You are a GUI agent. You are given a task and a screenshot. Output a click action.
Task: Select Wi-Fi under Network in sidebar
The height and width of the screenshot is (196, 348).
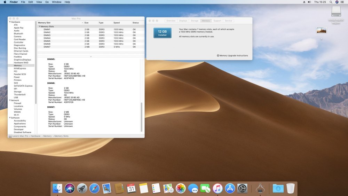point(16,115)
